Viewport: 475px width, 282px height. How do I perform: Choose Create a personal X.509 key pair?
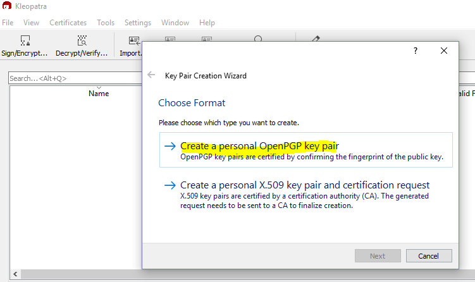305,185
